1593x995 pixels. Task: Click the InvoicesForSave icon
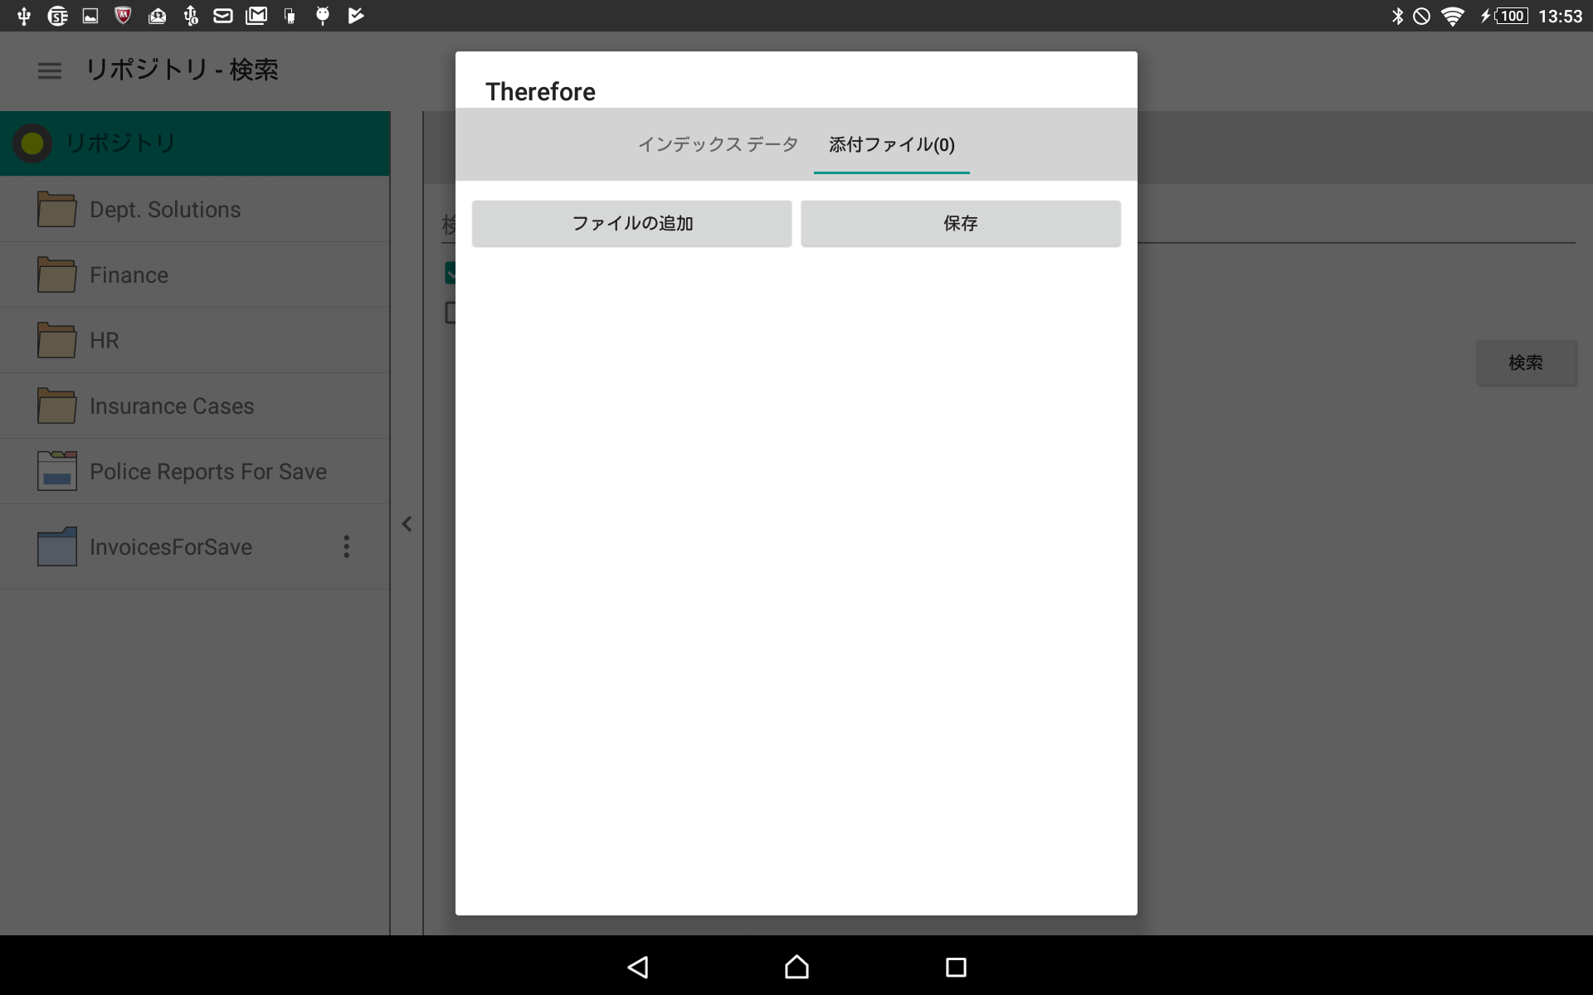(x=56, y=546)
